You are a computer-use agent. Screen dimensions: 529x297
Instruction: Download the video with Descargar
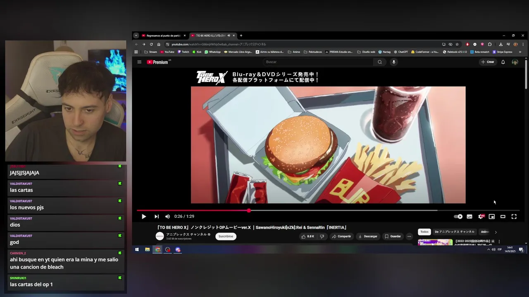pyautogui.click(x=368, y=236)
